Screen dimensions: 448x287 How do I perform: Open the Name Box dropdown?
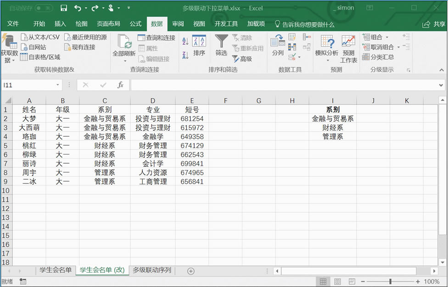pos(58,85)
